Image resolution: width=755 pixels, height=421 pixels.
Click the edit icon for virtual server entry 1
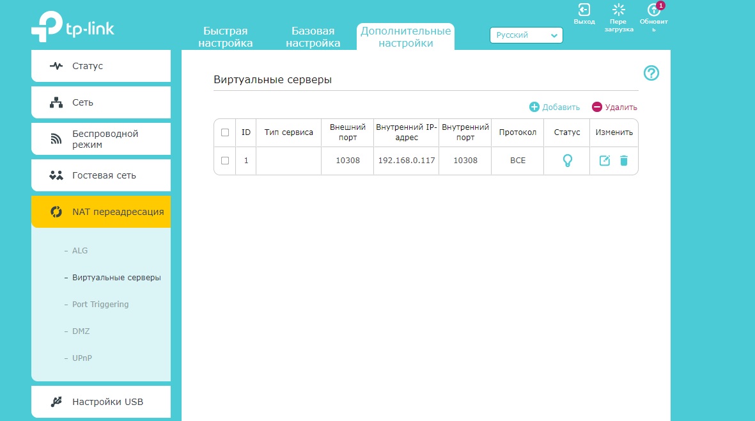coord(604,161)
